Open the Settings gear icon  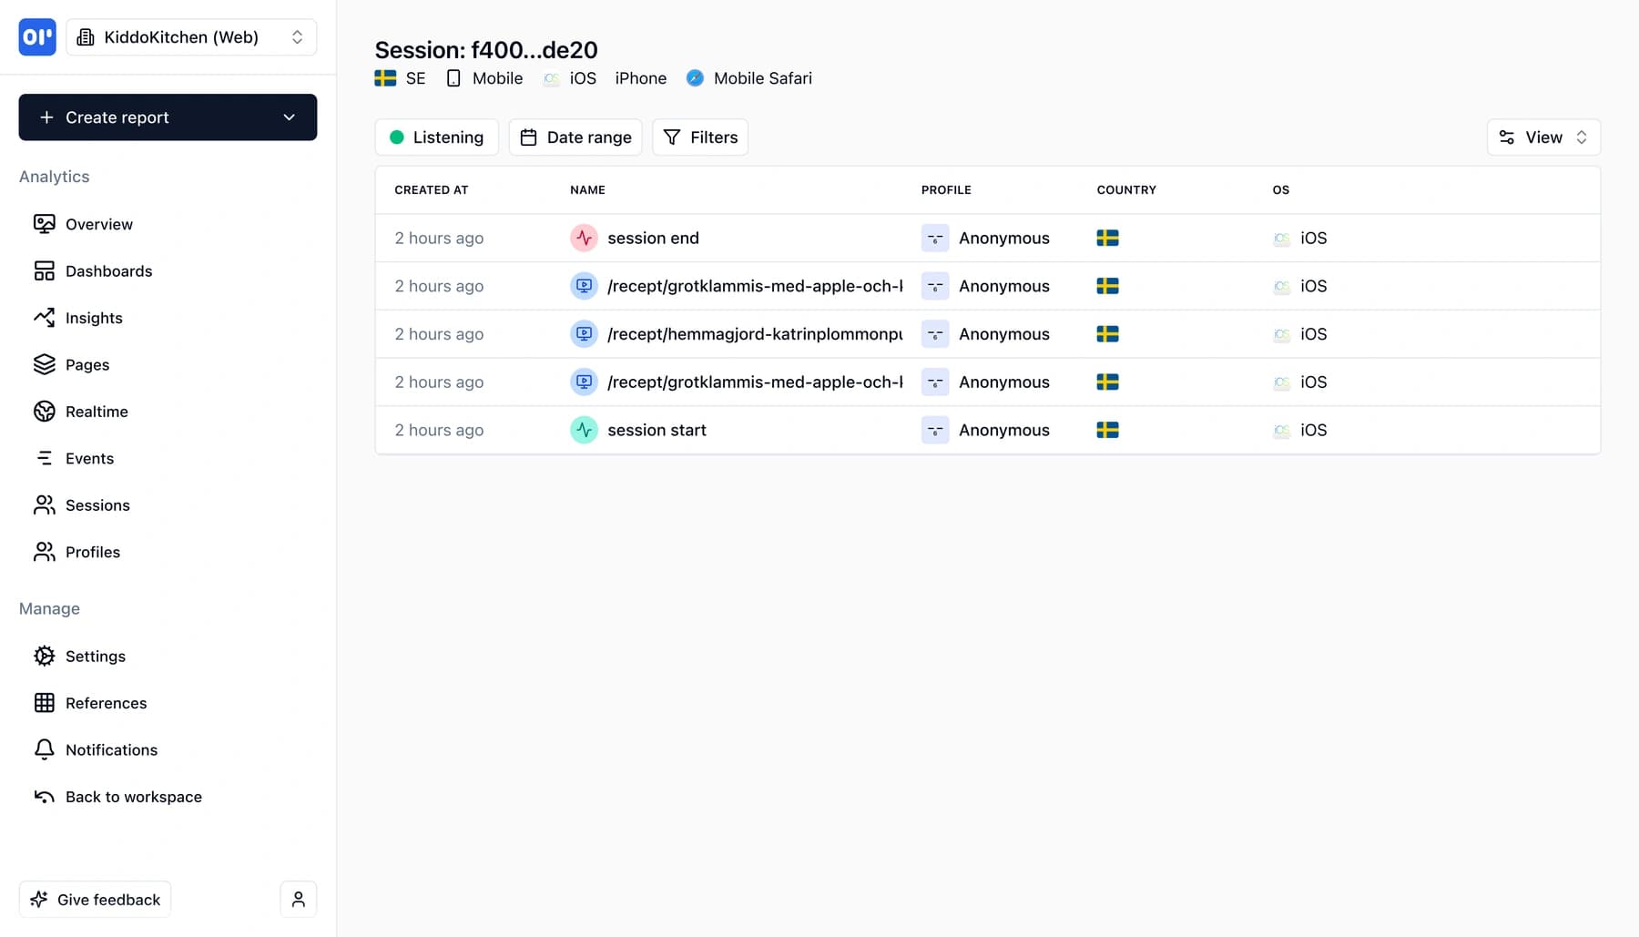click(45, 656)
